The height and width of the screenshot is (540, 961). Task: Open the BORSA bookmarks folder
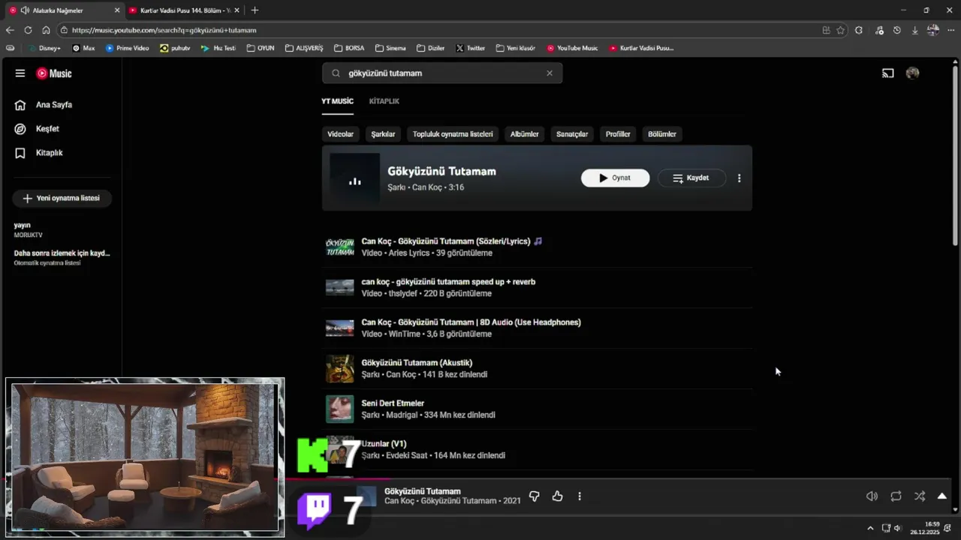tap(348, 48)
